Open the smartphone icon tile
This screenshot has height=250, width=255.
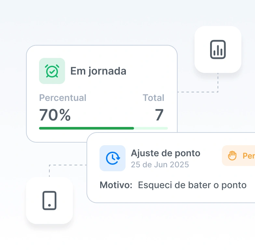pyautogui.click(x=49, y=200)
